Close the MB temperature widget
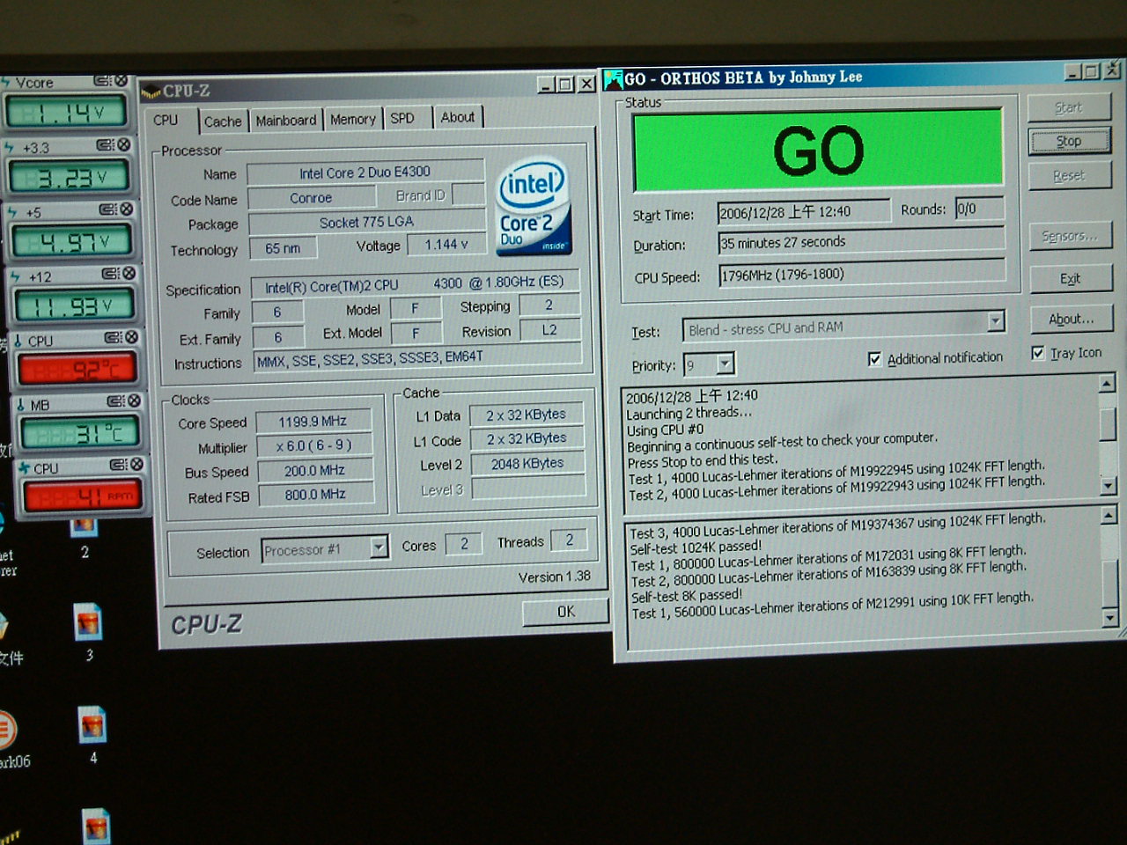Viewport: 1127px width, 845px height. [x=134, y=401]
